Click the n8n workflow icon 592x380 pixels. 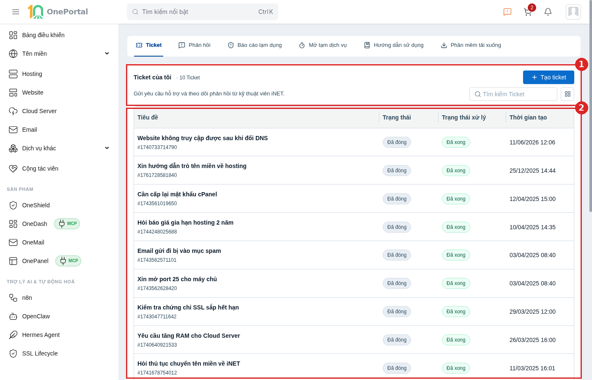[x=13, y=298]
